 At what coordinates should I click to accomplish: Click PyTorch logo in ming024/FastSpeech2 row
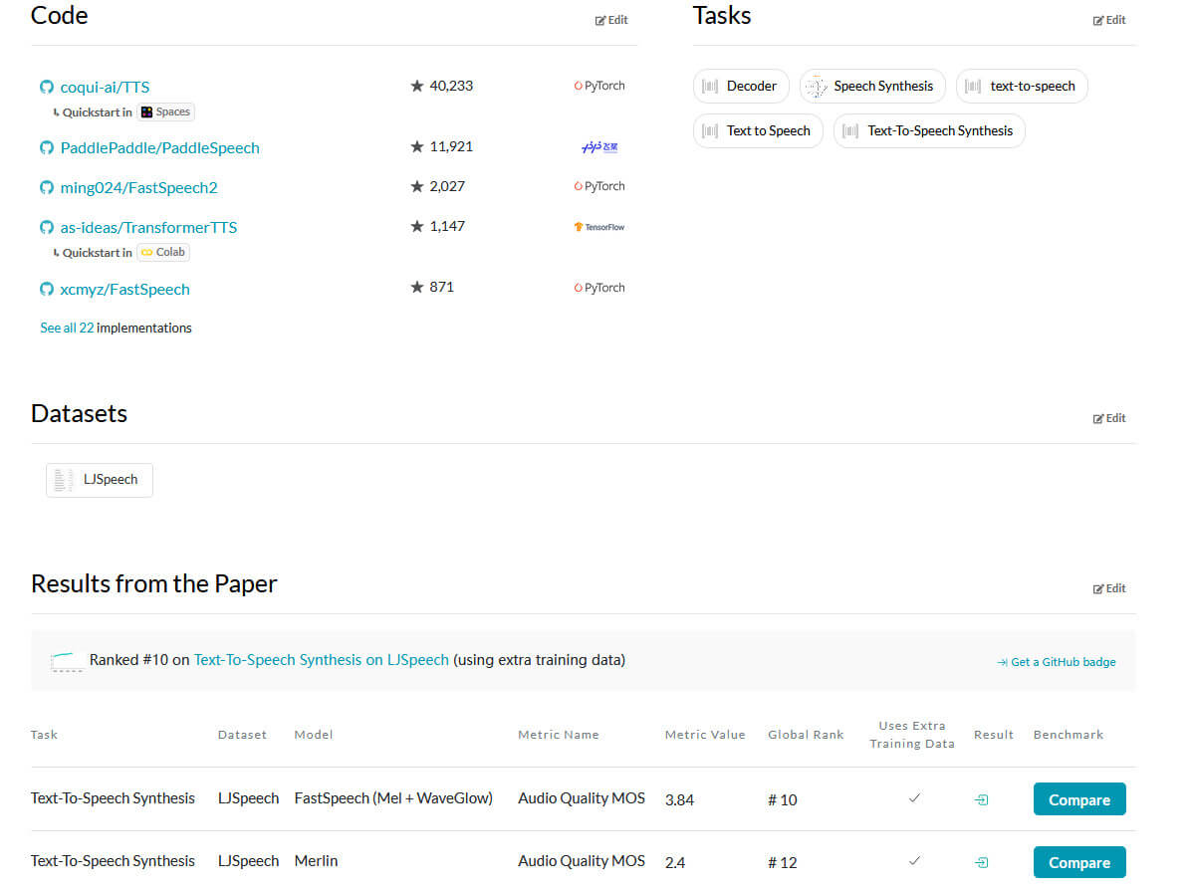[x=599, y=186]
